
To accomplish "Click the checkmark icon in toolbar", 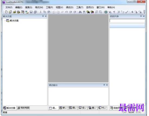I will click(x=127, y=12).
